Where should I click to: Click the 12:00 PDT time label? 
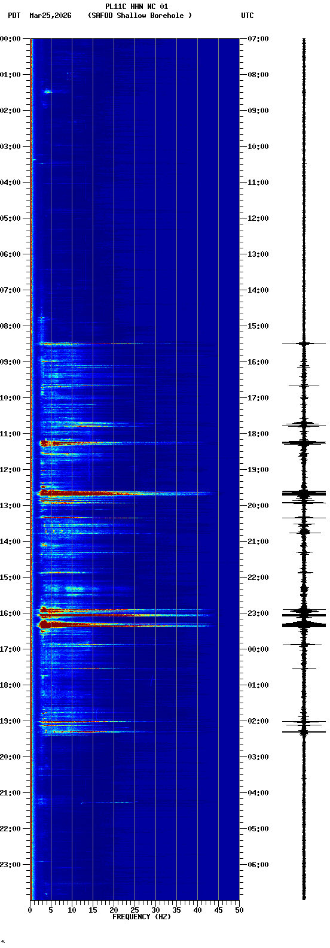[11, 470]
